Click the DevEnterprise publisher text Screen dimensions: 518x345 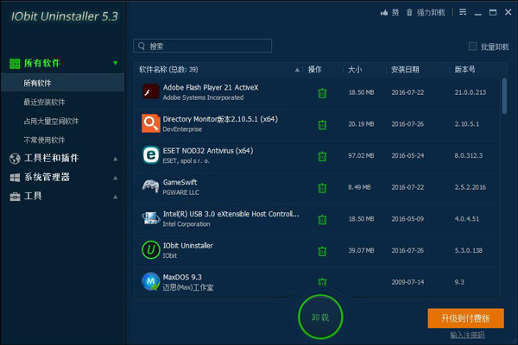pos(182,129)
